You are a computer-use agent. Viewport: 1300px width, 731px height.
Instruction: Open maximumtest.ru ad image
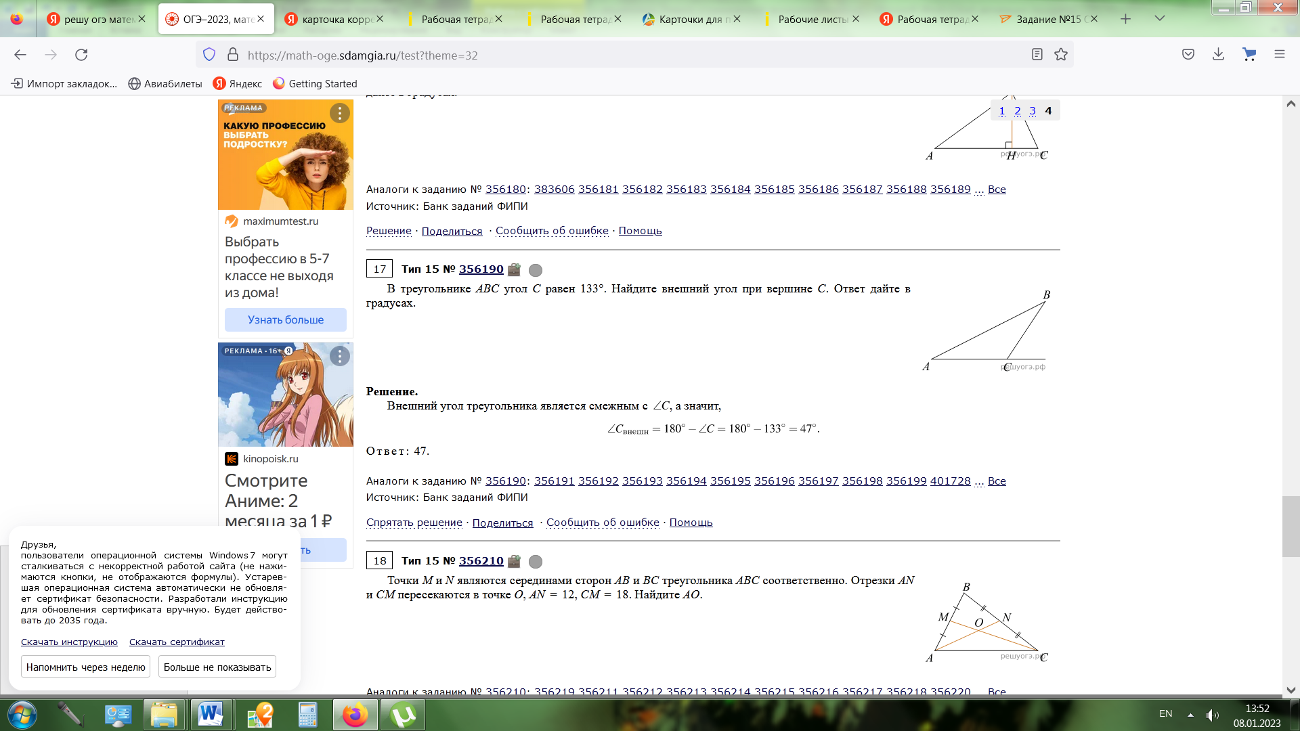click(286, 155)
